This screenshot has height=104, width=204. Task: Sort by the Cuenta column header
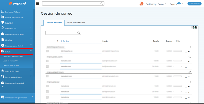pos(105,41)
